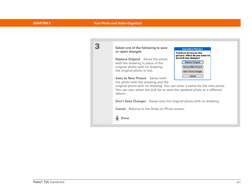Screen dimensions: 252x195
Task: Click the Replace Original button
Action: click(193, 62)
